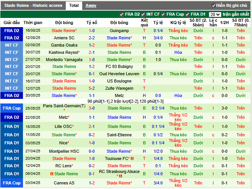
Task: Click Lille OSC team name
Action: point(63,126)
